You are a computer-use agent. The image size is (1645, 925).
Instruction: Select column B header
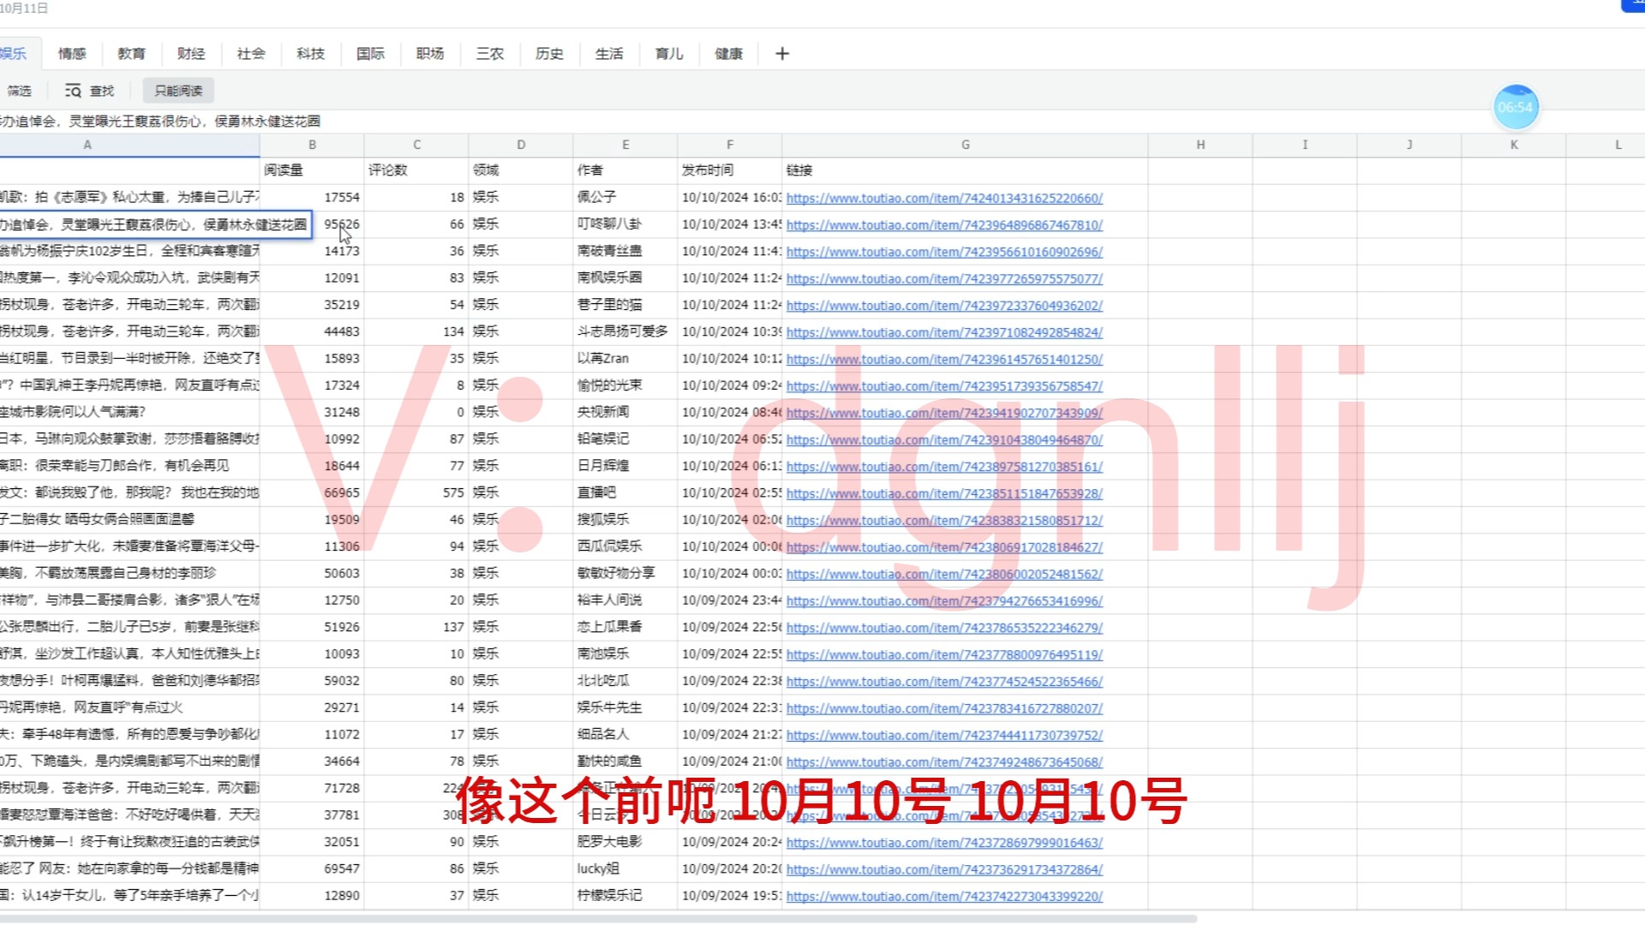click(x=312, y=145)
